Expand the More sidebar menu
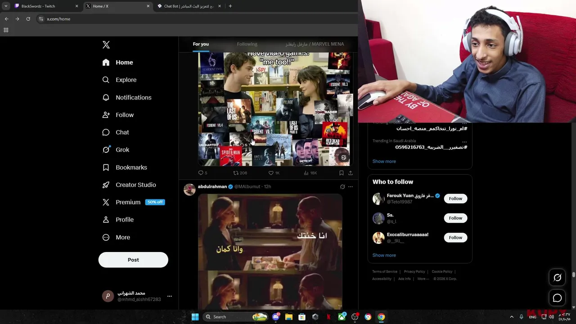 pyautogui.click(x=116, y=237)
